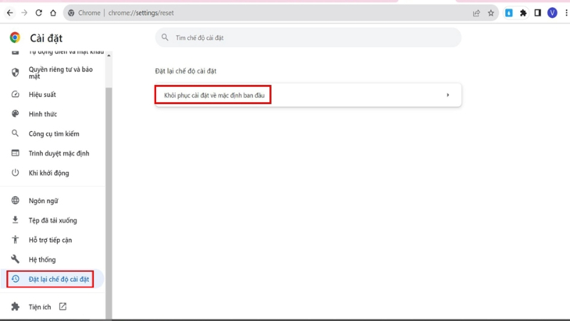570x321 pixels.
Task: Focus the Tìm chế độ cài đặt search box
Action: click(x=309, y=38)
